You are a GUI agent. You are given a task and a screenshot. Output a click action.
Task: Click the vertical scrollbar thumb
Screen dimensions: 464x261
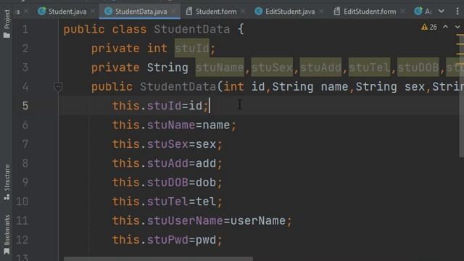pos(462,96)
